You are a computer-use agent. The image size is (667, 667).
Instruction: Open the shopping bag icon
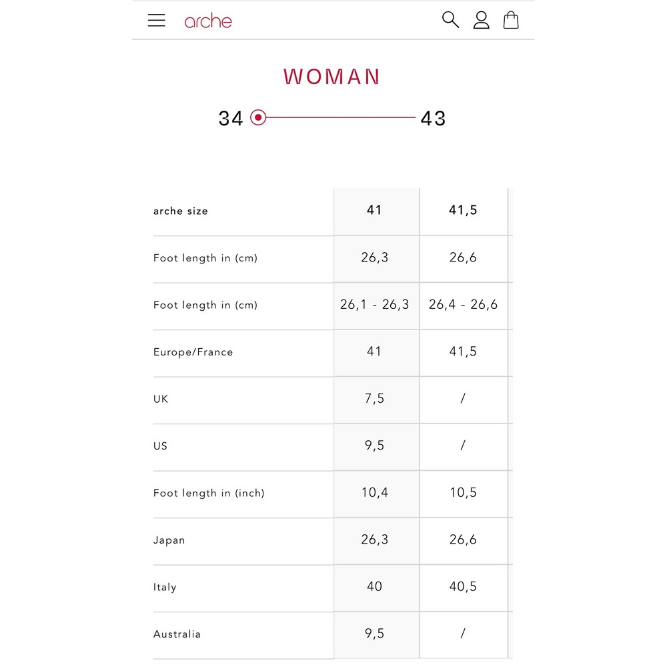coord(510,20)
